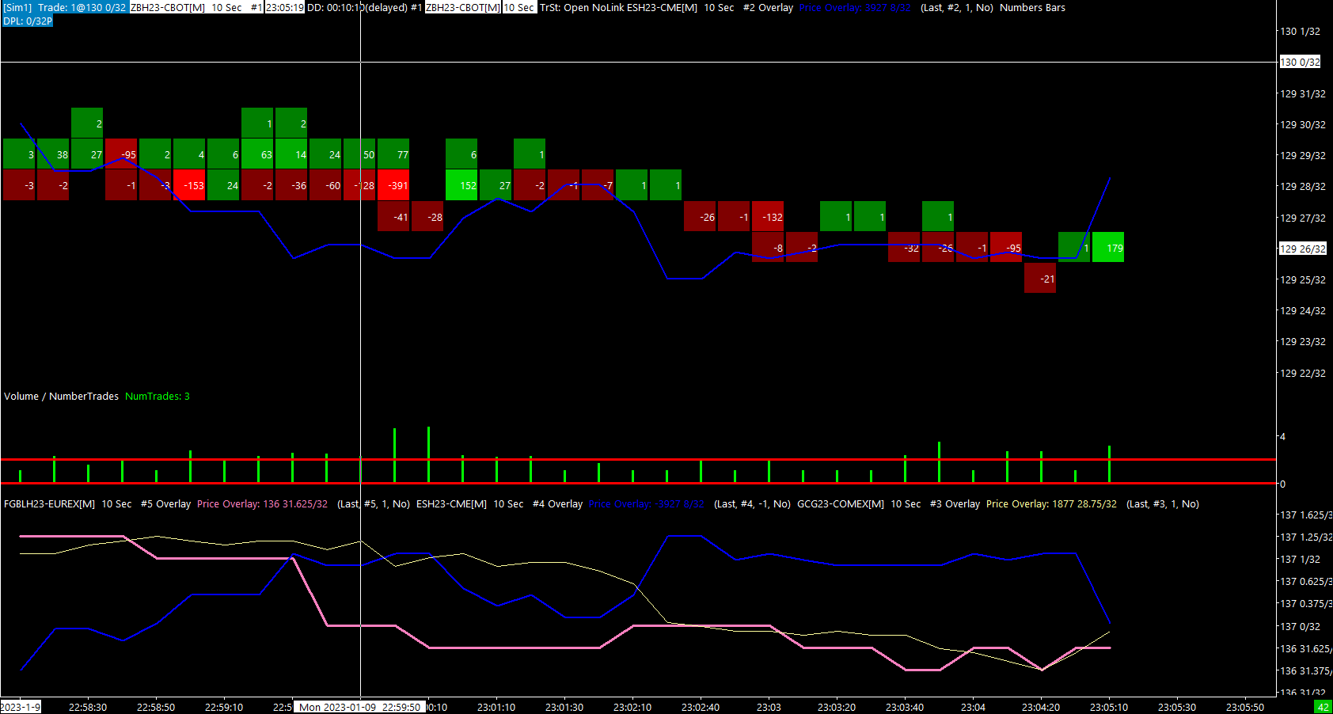Click the #4 Overlay label

pos(557,504)
